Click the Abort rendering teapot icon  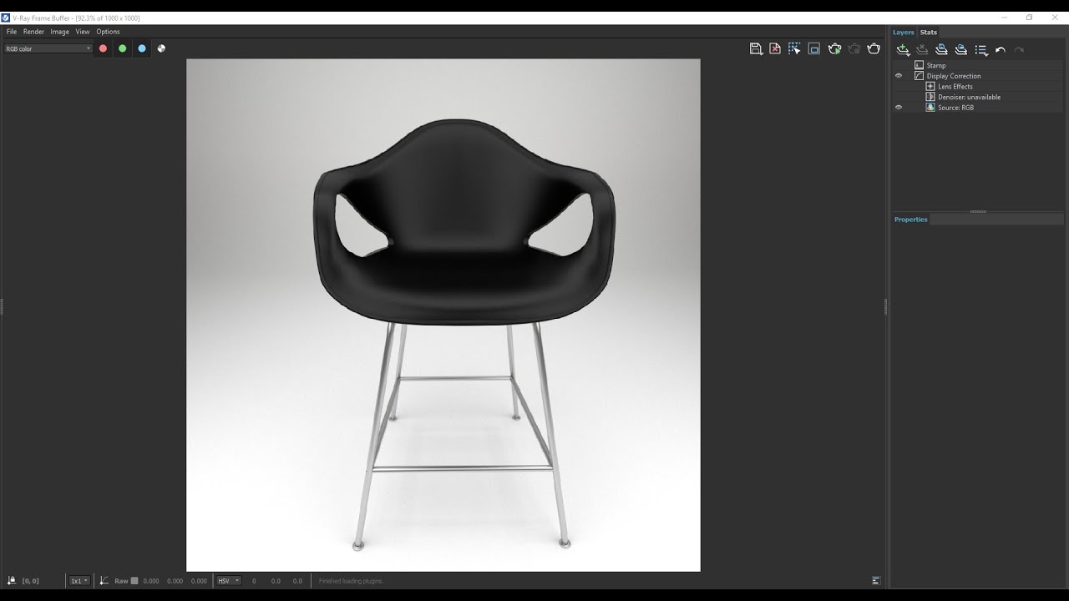[x=854, y=48]
